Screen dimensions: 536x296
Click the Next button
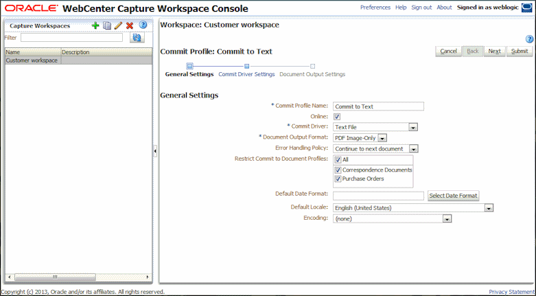[x=495, y=51]
